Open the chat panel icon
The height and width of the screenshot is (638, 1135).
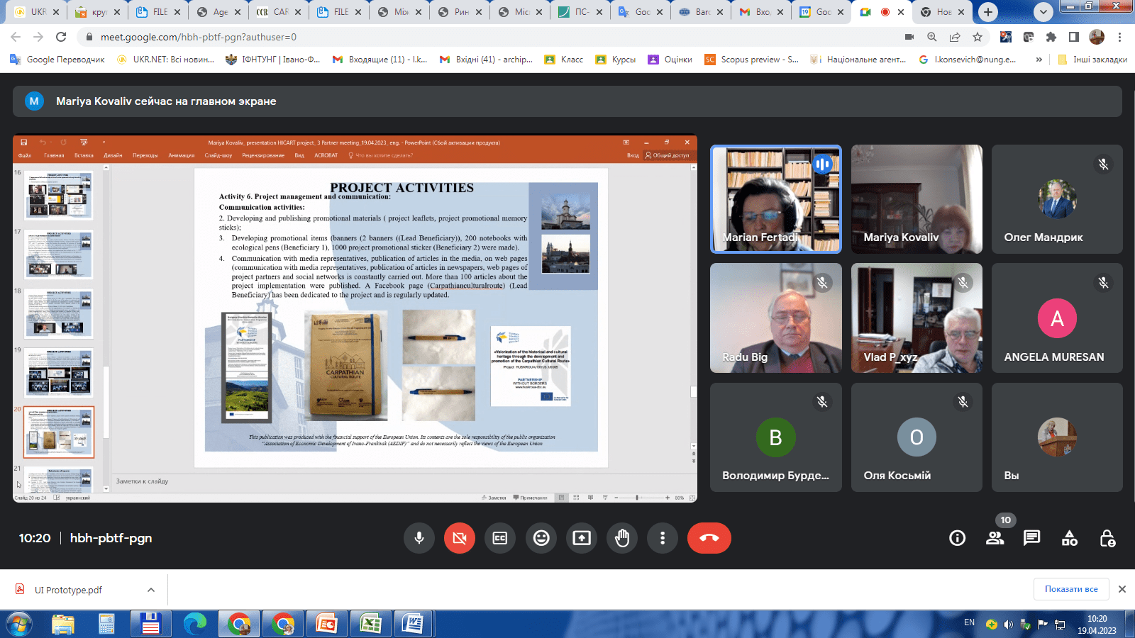coord(1031,538)
